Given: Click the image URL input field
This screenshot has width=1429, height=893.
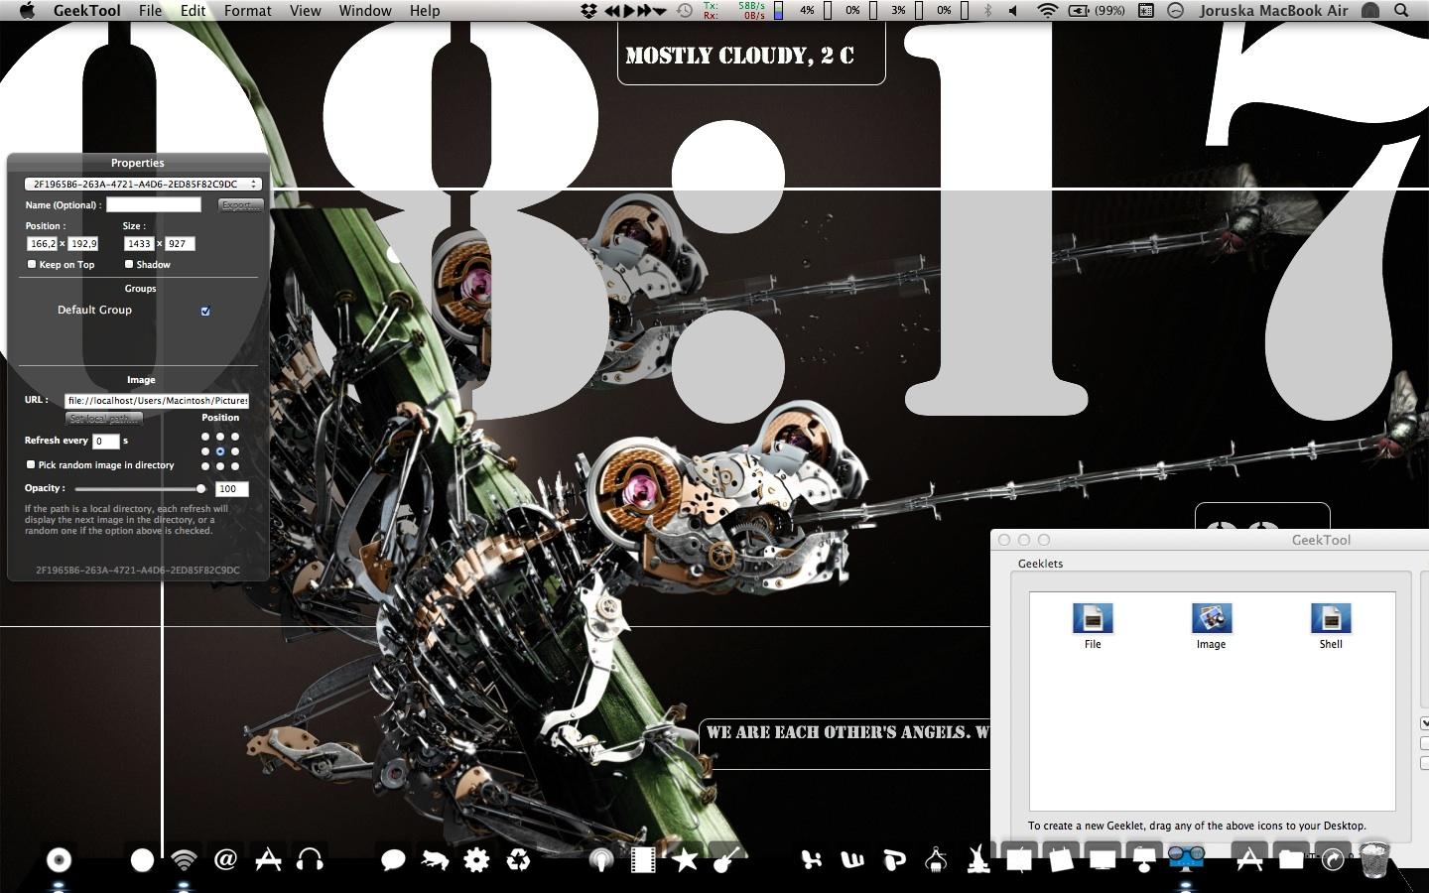Looking at the screenshot, I should (157, 401).
